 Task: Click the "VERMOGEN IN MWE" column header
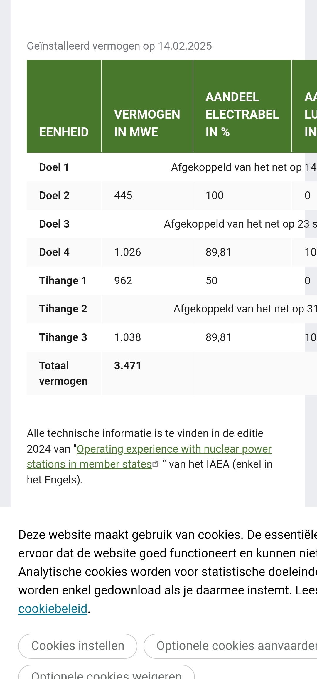pos(147,123)
